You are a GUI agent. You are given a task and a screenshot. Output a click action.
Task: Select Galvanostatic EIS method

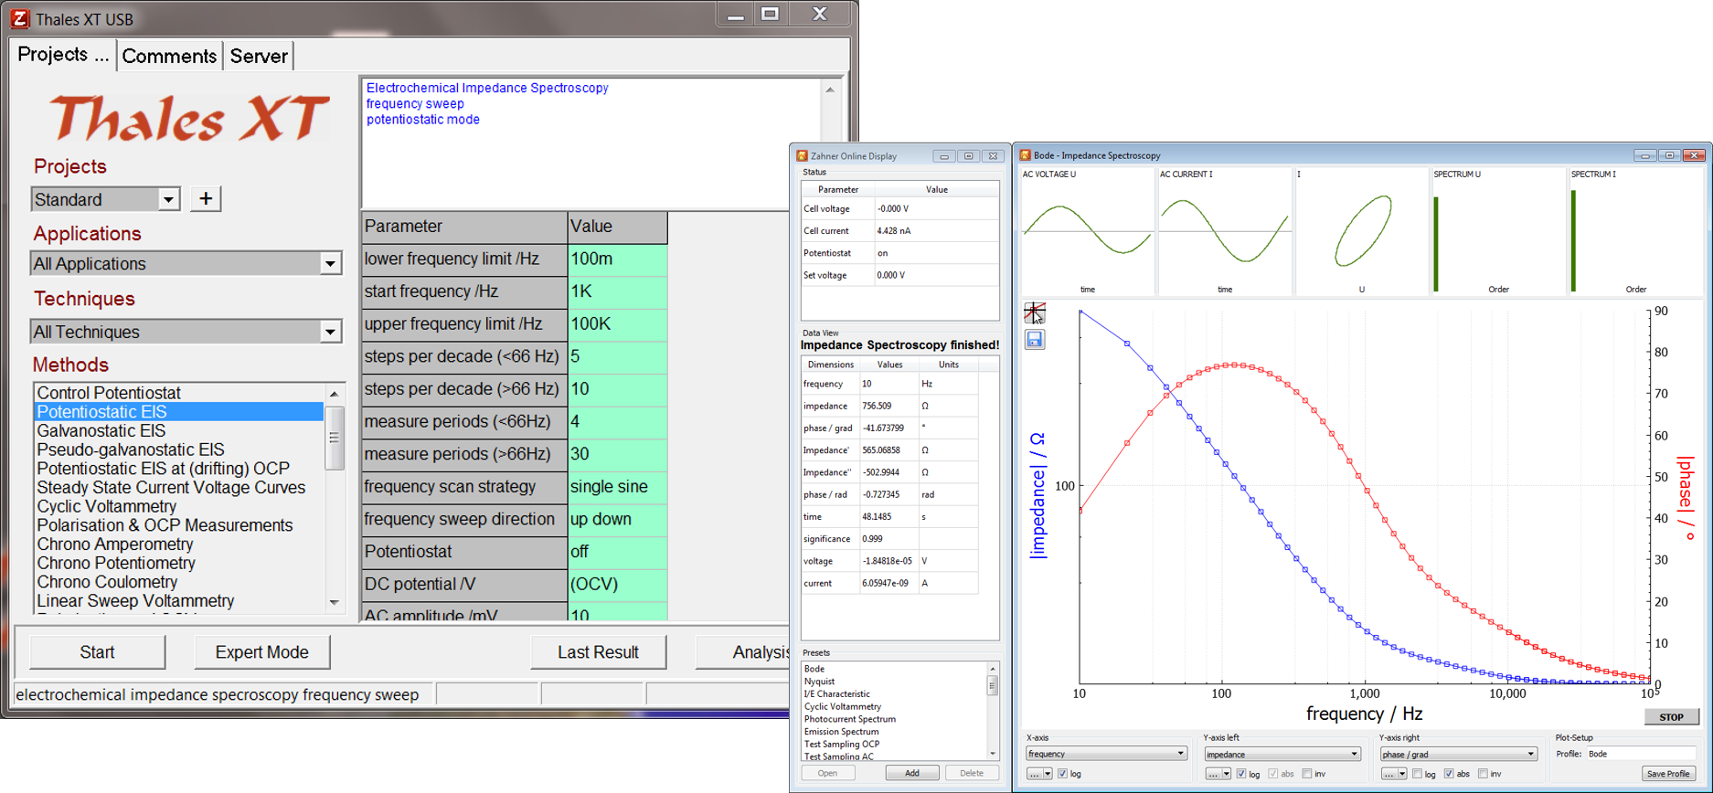pyautogui.click(x=101, y=430)
